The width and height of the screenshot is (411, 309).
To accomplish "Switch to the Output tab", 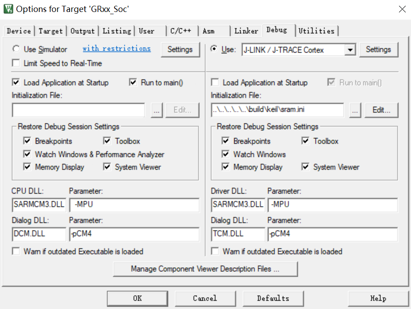I will point(83,31).
